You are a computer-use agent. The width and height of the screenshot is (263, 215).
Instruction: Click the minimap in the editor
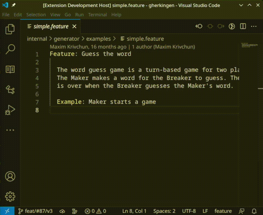coord(249,45)
